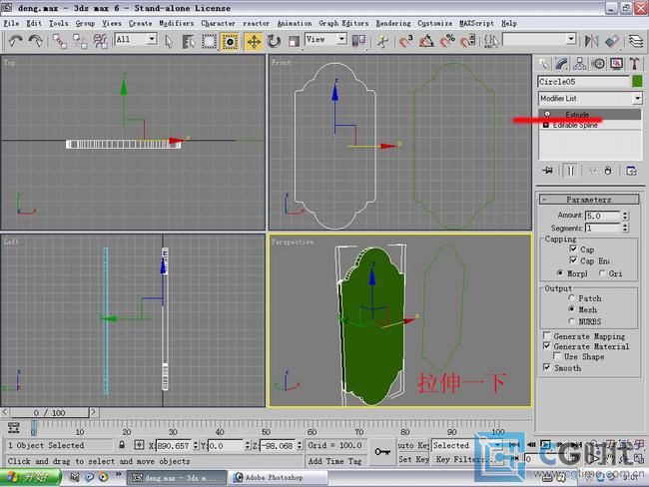
Task: Click Amount spinner arrows
Action: coord(625,216)
